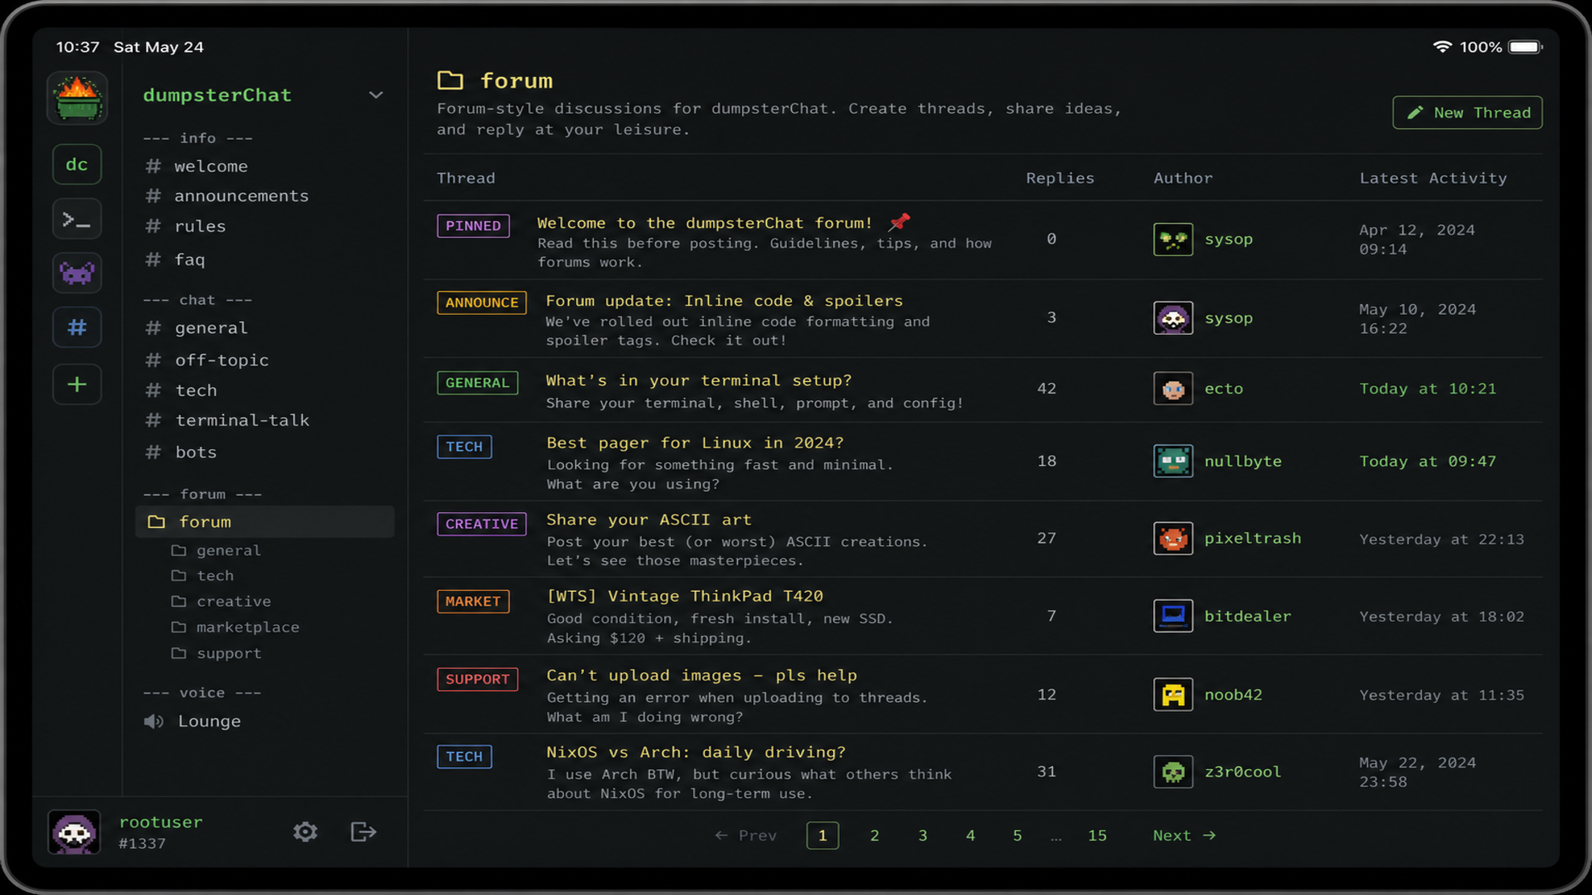Image resolution: width=1592 pixels, height=895 pixels.
Task: Click the forum folder icon in header
Action: point(450,80)
